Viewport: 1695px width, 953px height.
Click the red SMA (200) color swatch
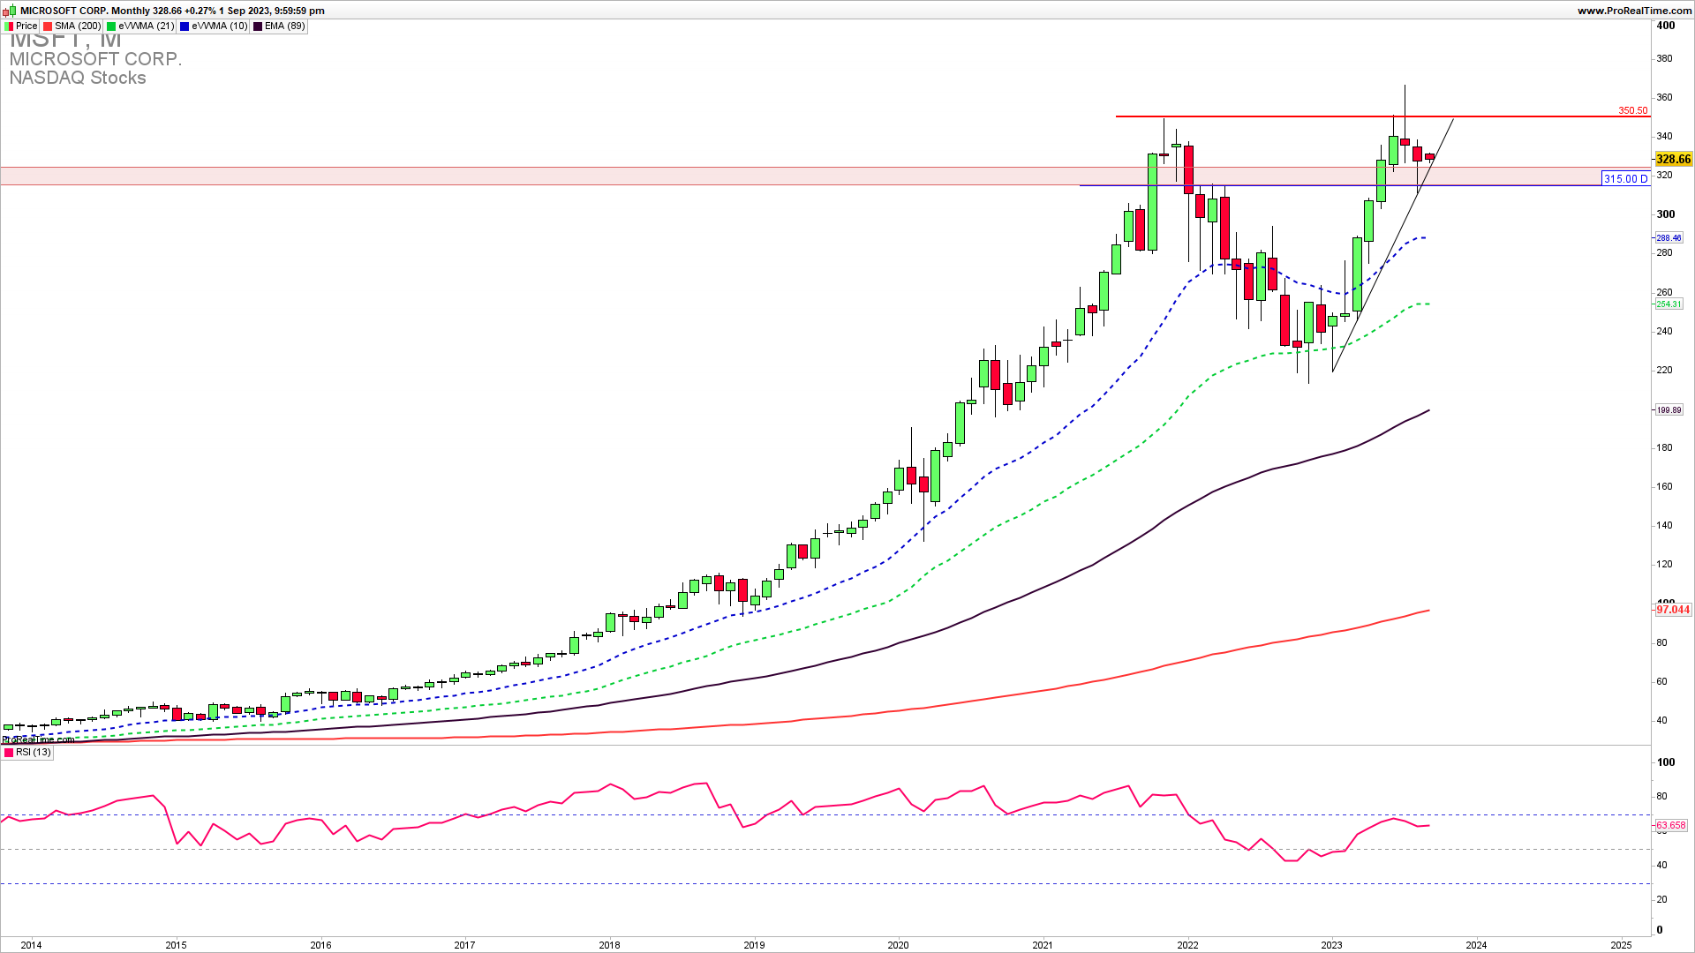[48, 26]
